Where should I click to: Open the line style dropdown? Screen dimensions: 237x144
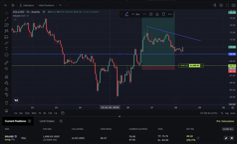pos(145,14)
